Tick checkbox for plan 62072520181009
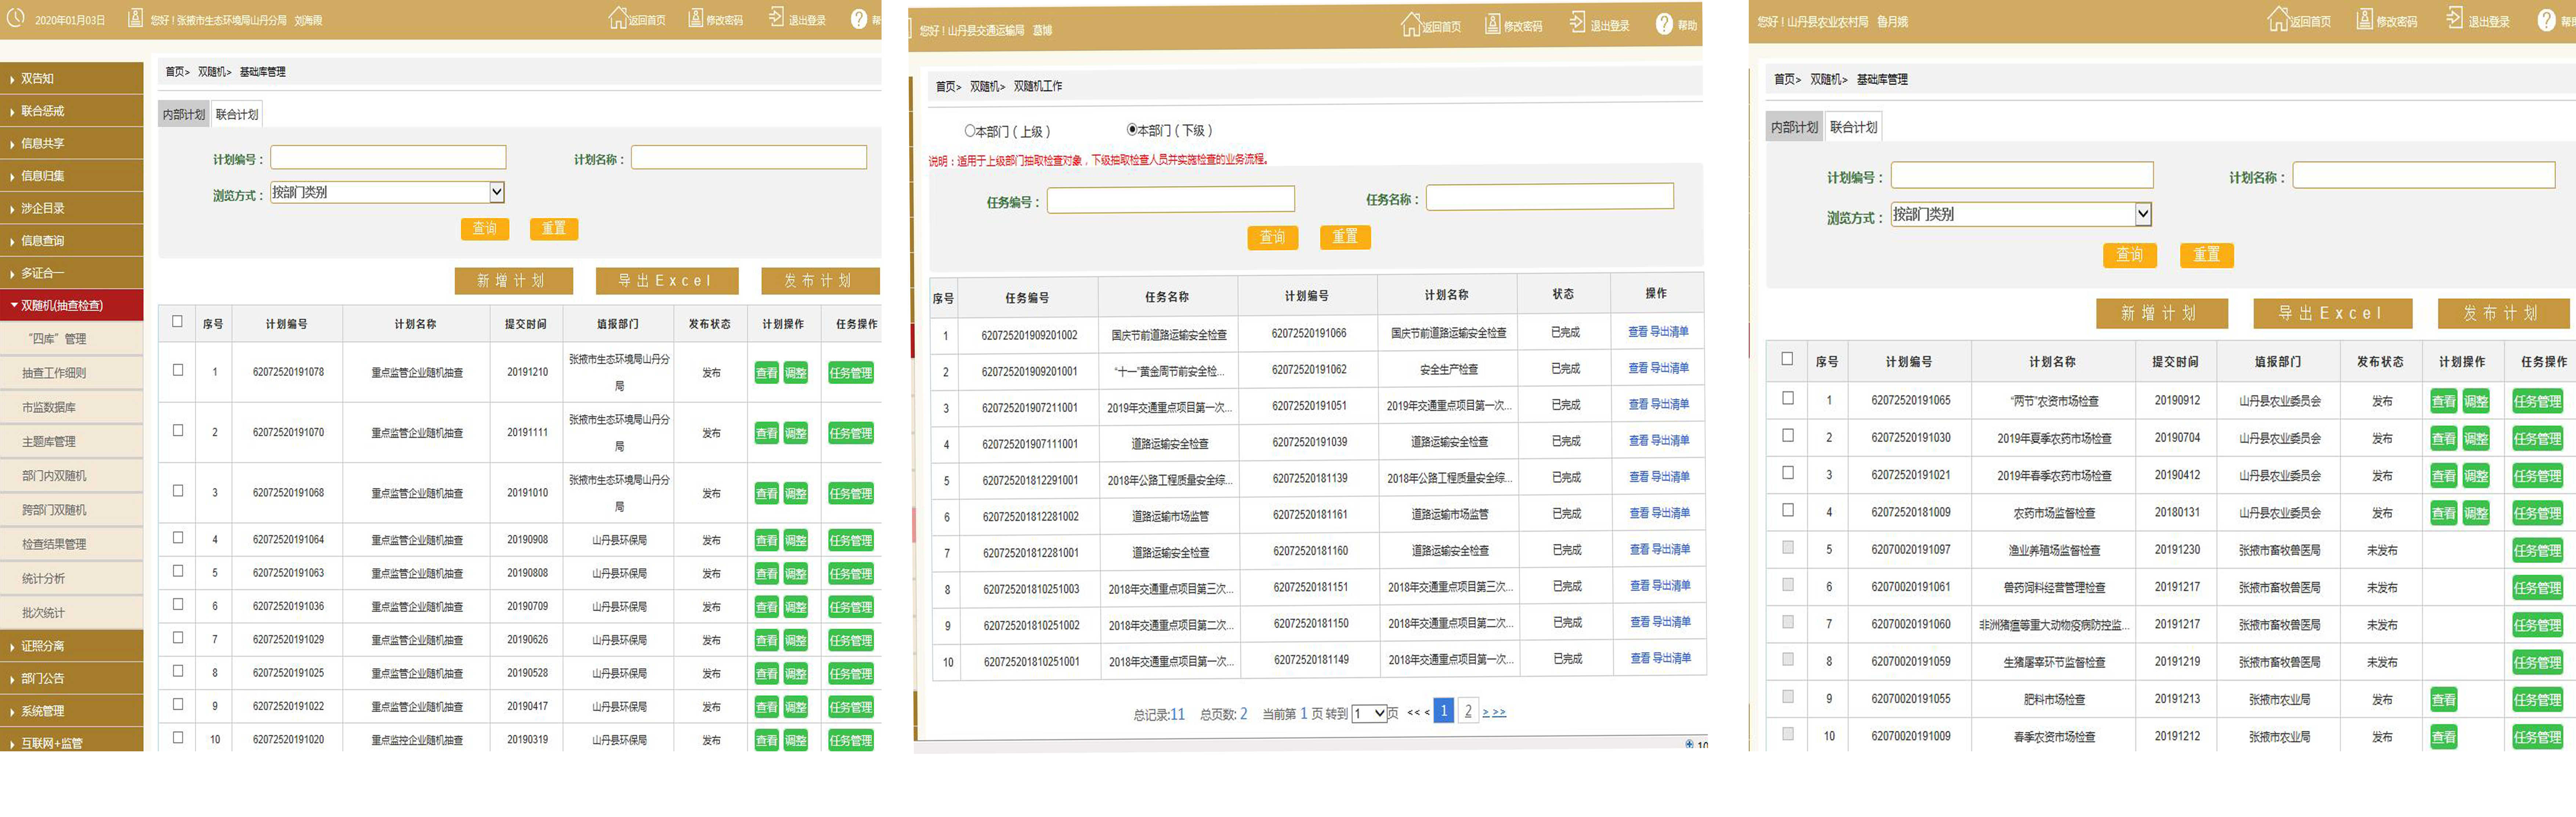 [x=1788, y=510]
